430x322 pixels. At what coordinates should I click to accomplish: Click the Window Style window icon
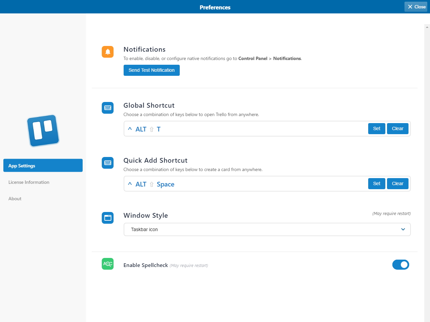pyautogui.click(x=107, y=218)
